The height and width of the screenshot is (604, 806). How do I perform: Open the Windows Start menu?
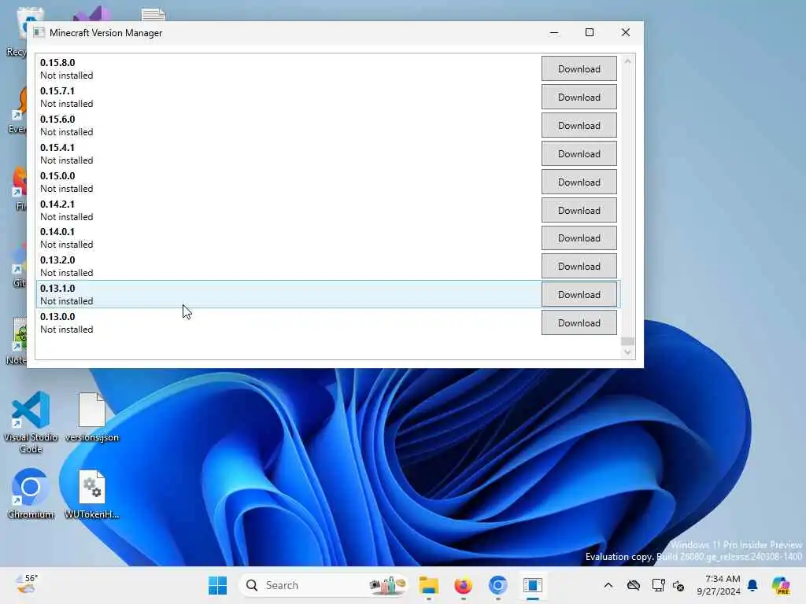coord(217,585)
